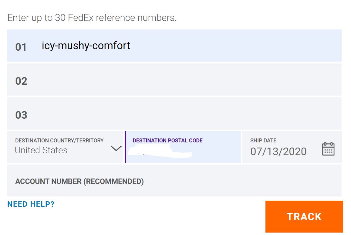Click the 02 row number label
Screen dimensions: 351x235
pos(21,81)
